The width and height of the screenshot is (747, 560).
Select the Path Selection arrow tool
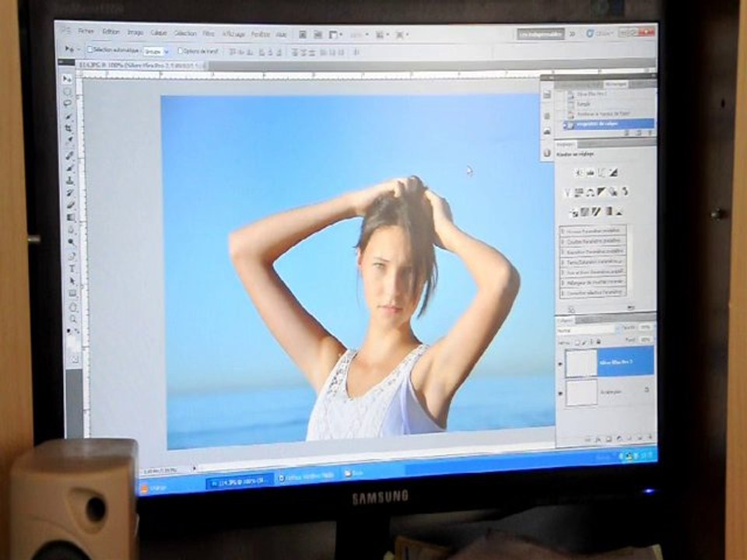73,281
